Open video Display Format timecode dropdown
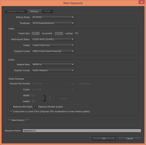 coord(53,51)
